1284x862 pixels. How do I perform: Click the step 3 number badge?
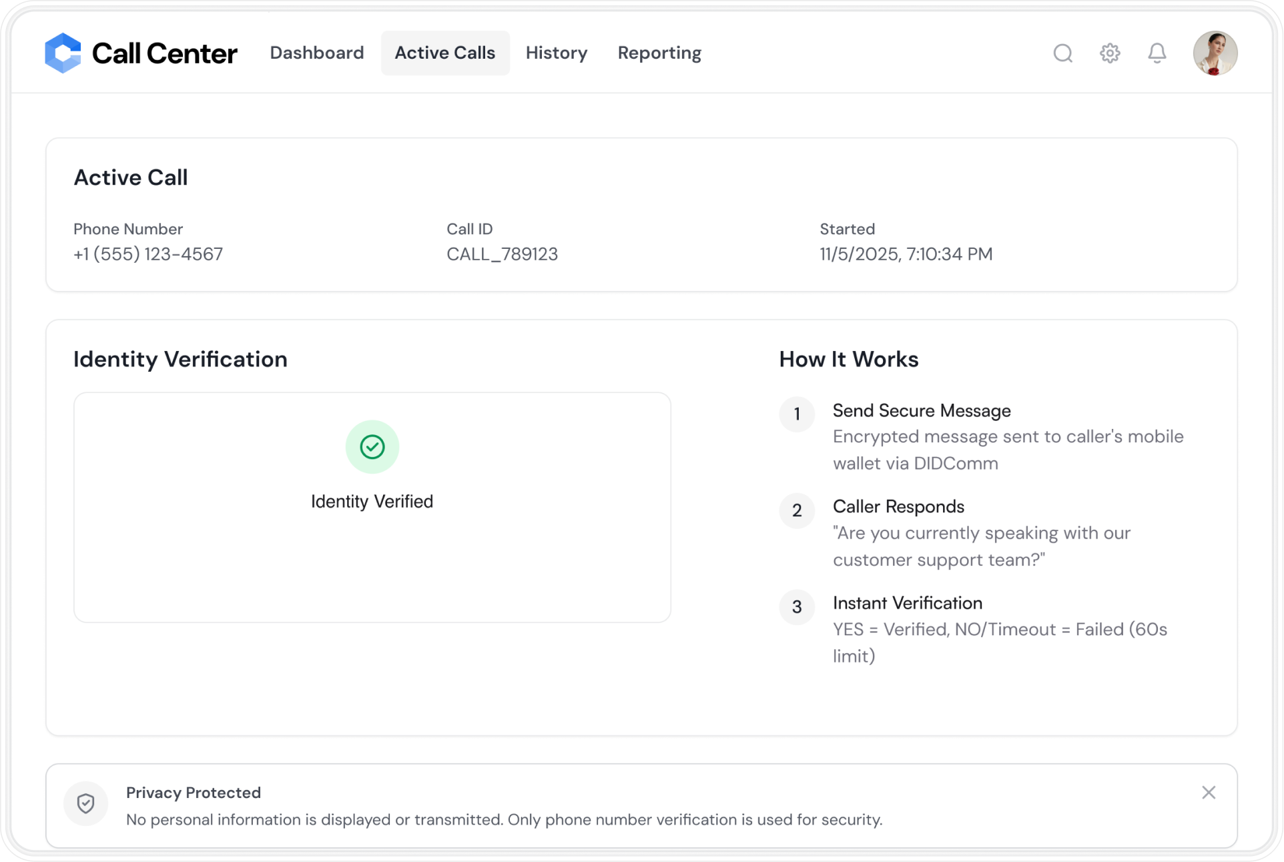tap(797, 607)
